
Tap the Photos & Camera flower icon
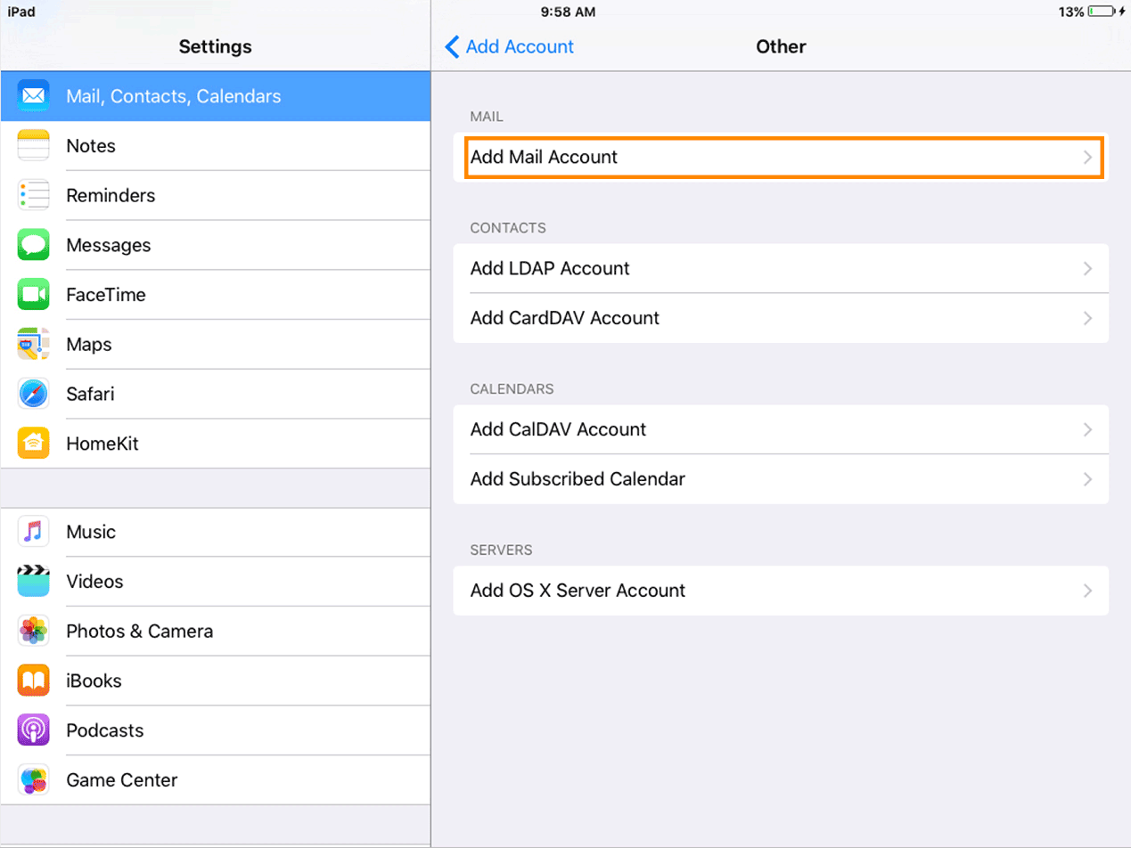[x=33, y=631]
